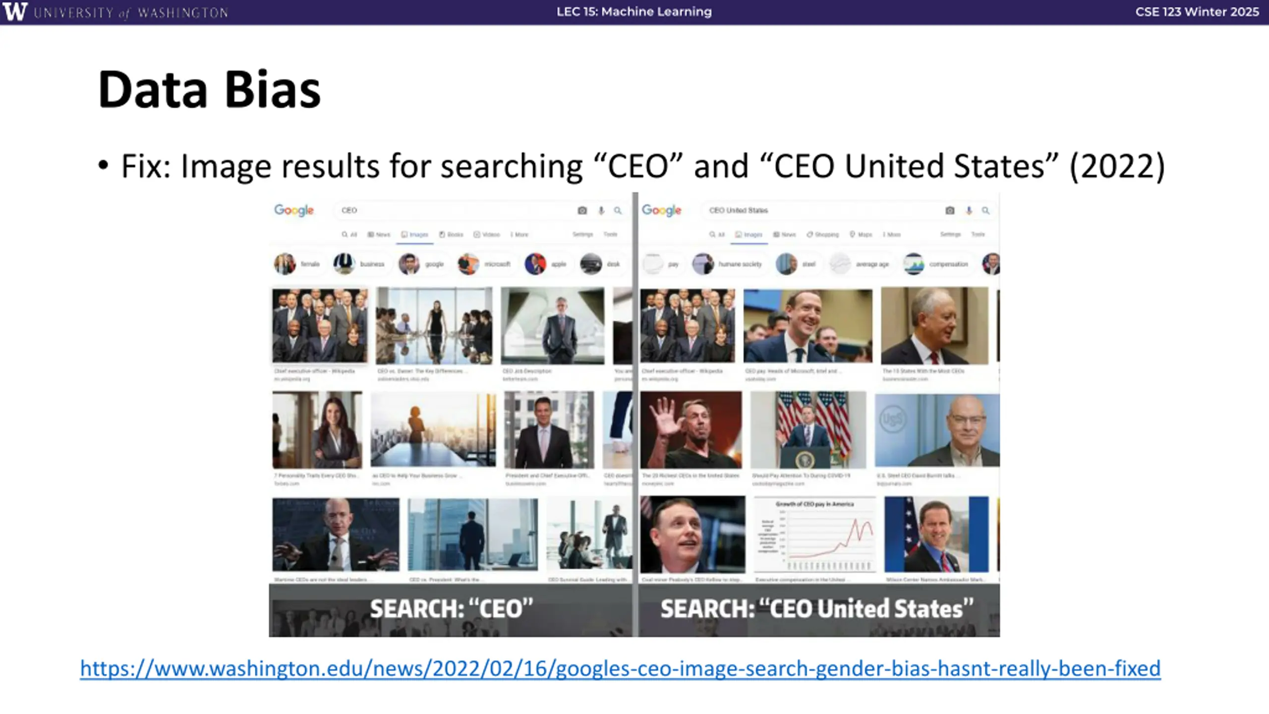Open the Chief executive officer Wikipedia thumbnail on left
The width and height of the screenshot is (1269, 714).
point(320,326)
